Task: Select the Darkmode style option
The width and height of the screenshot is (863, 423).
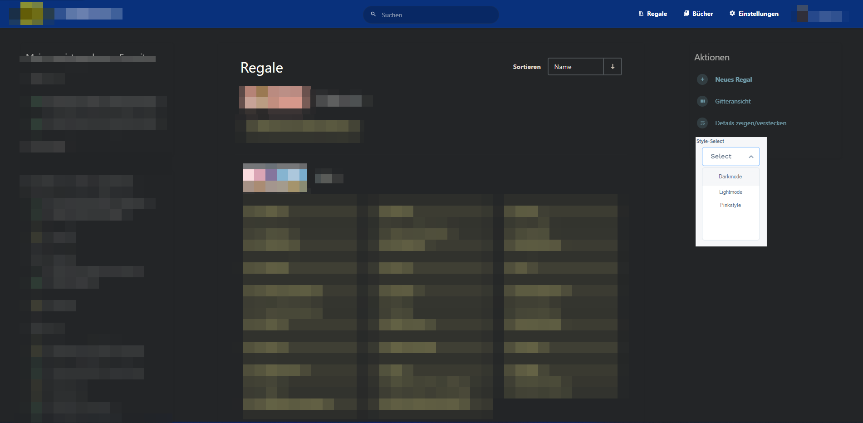Action: (730, 177)
